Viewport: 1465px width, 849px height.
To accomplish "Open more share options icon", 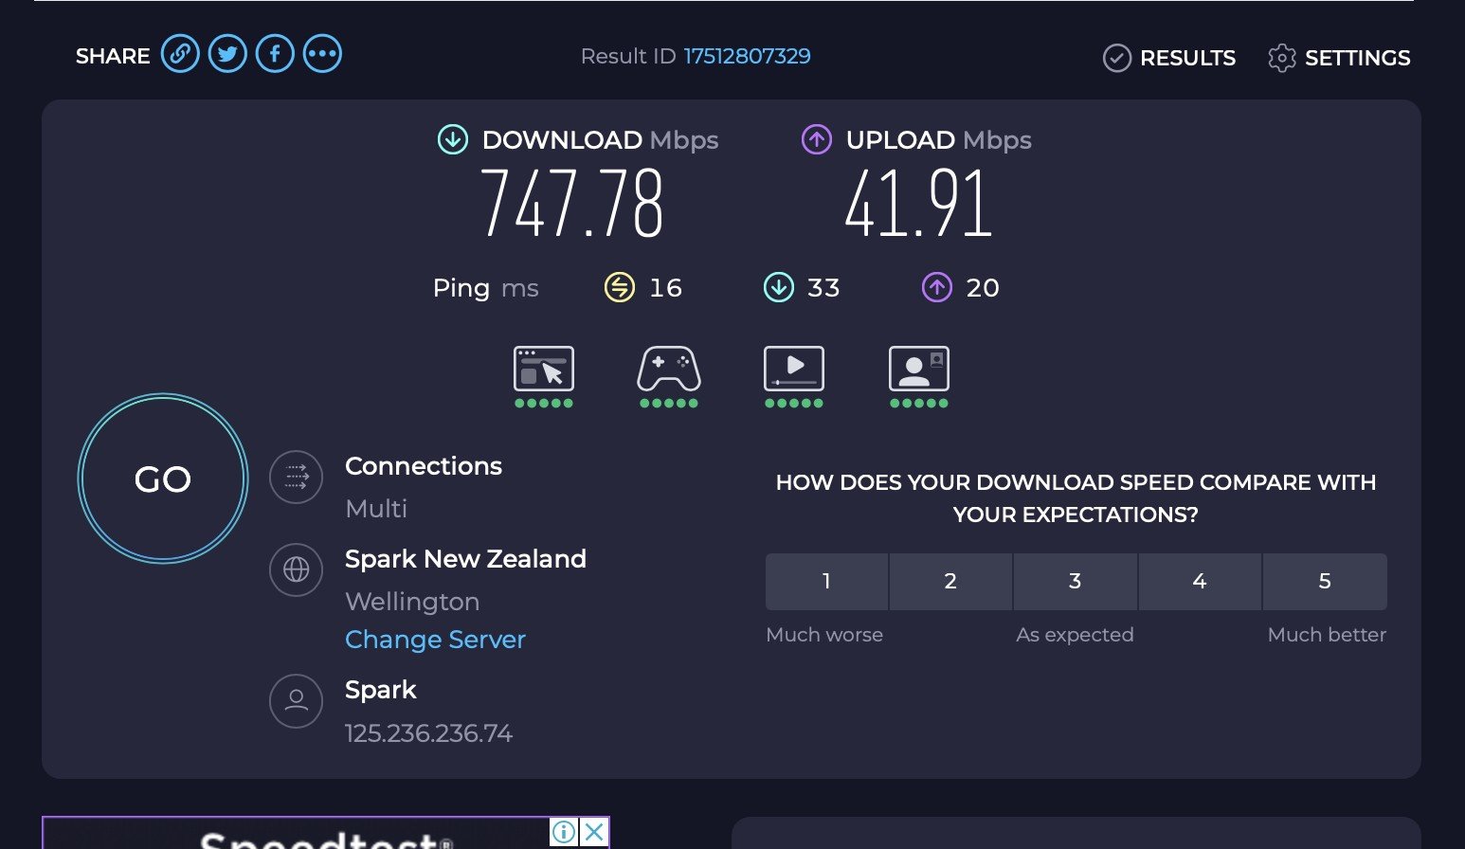I will coord(322,54).
